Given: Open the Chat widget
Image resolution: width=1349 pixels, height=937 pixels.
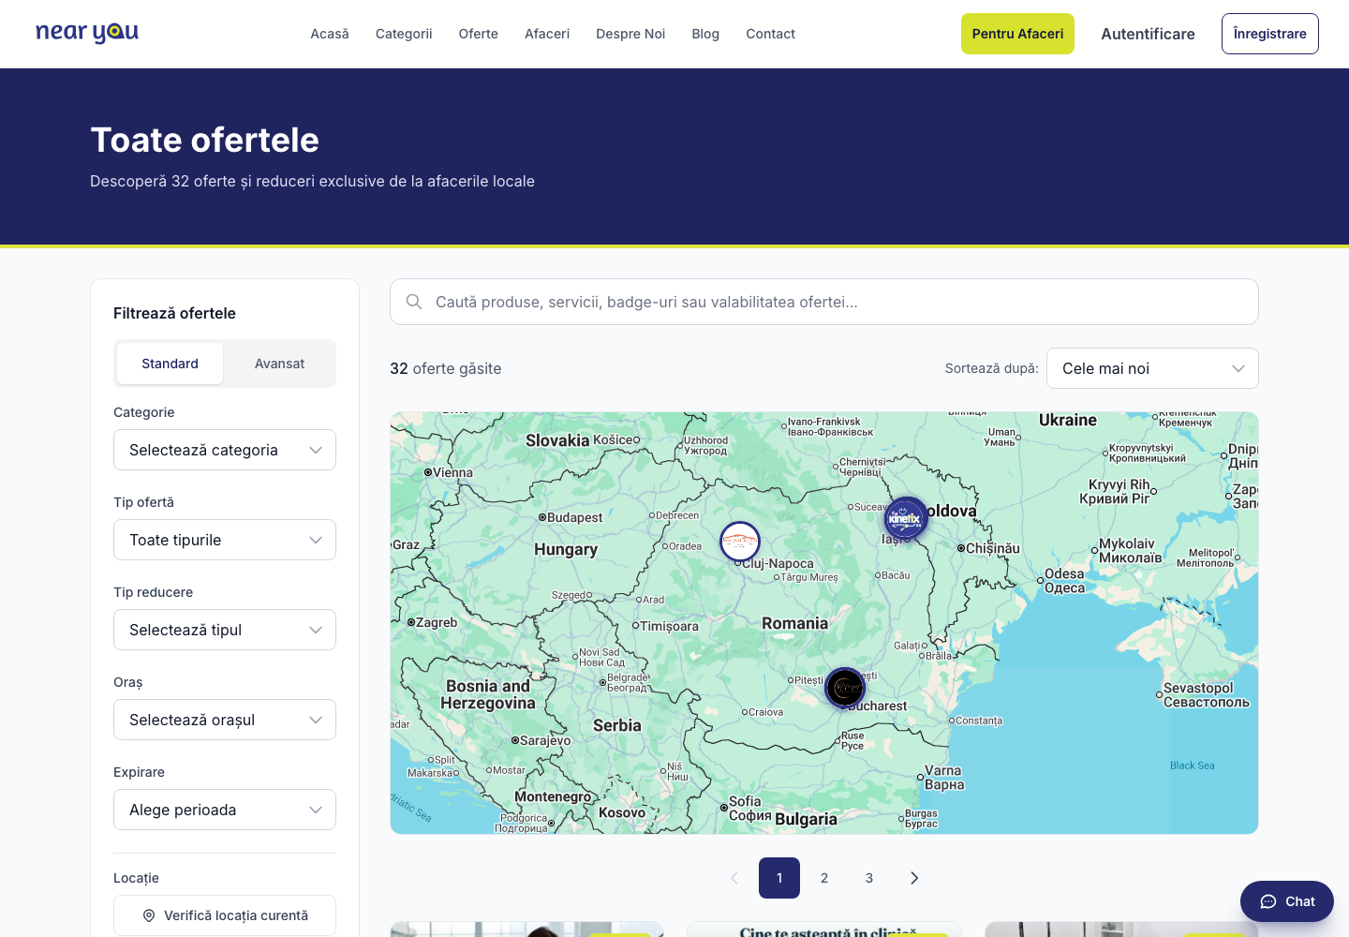Looking at the screenshot, I should pos(1287,901).
